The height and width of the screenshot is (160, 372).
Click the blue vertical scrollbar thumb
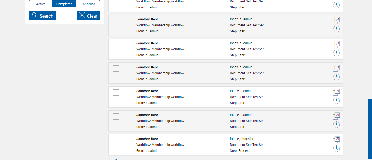(x=370, y=129)
